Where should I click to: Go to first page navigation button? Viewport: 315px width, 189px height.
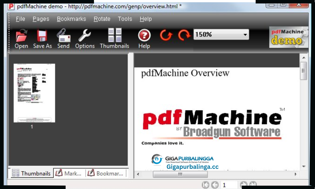[x=206, y=185]
